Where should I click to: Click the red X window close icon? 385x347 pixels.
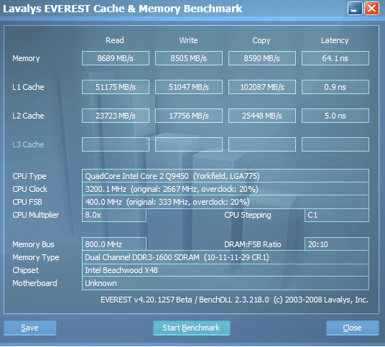pyautogui.click(x=371, y=9)
